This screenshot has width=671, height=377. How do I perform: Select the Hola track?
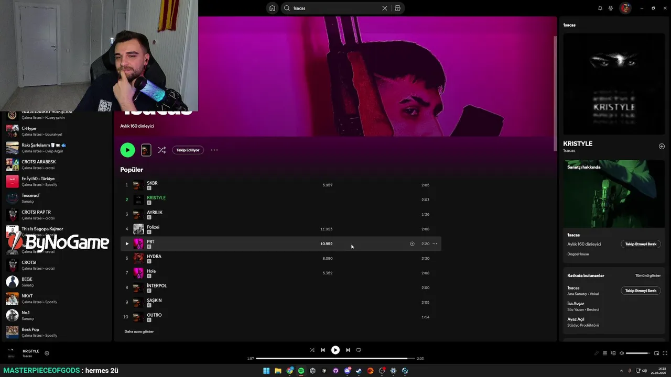point(151,271)
